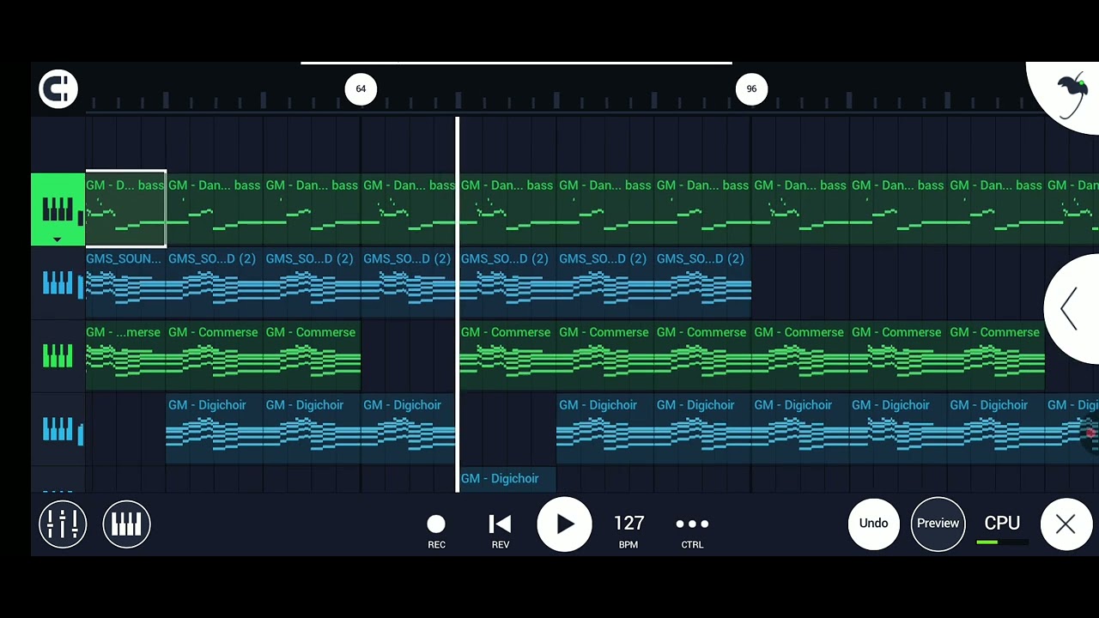The image size is (1099, 618).
Task: Play the song
Action: point(564,524)
